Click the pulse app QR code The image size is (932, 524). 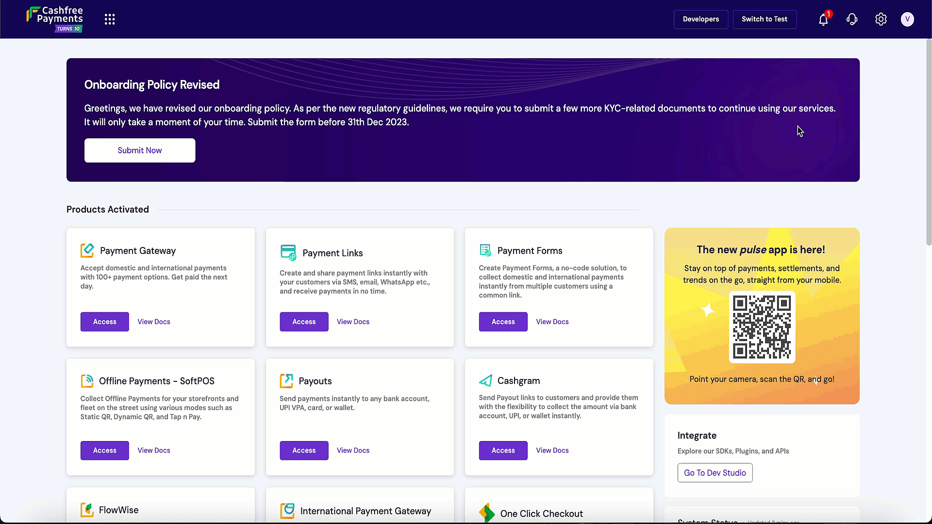[762, 327]
